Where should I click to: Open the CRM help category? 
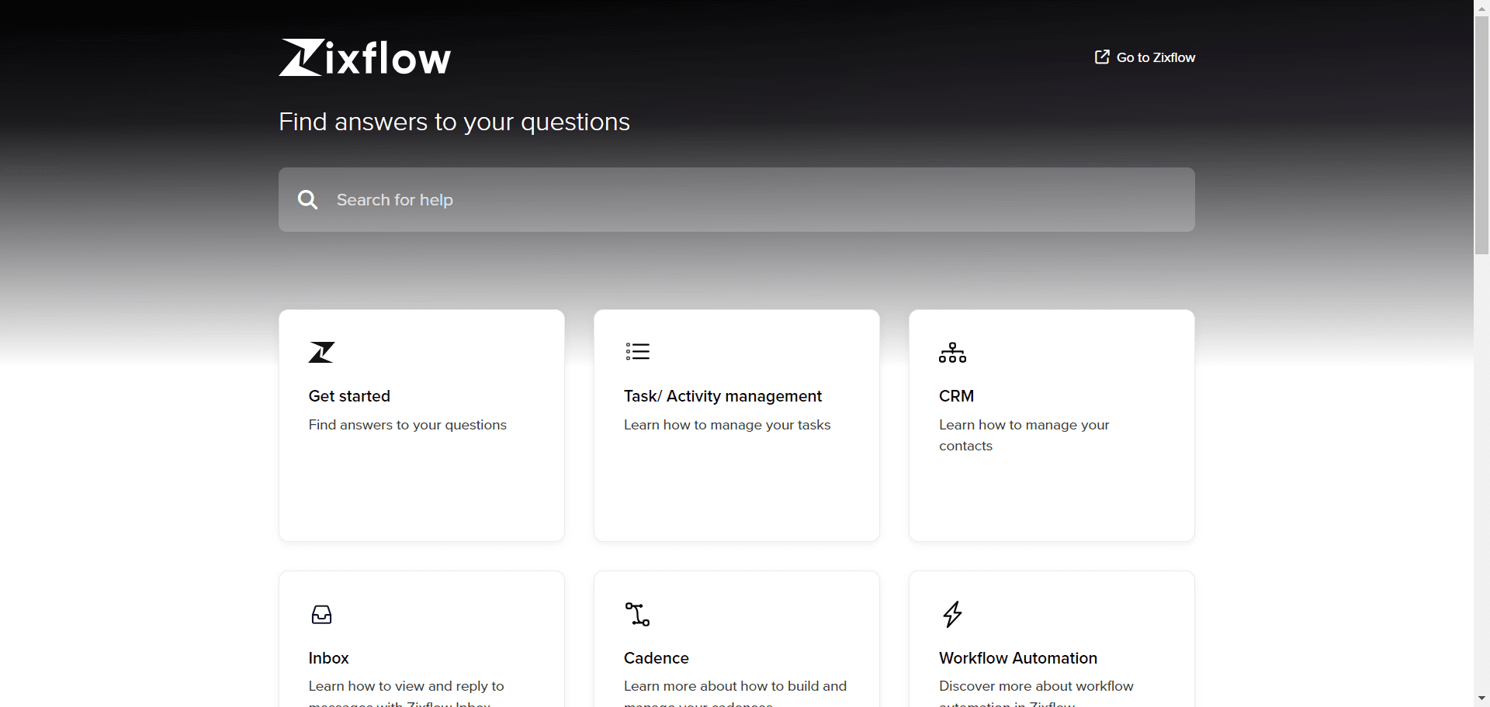point(1051,425)
